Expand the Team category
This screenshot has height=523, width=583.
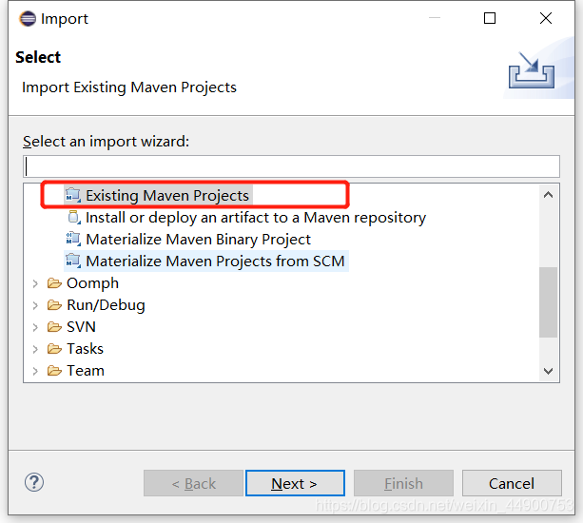pyautogui.click(x=35, y=371)
